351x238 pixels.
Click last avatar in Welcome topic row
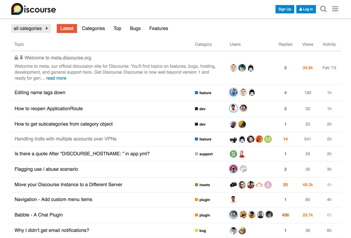click(x=251, y=68)
